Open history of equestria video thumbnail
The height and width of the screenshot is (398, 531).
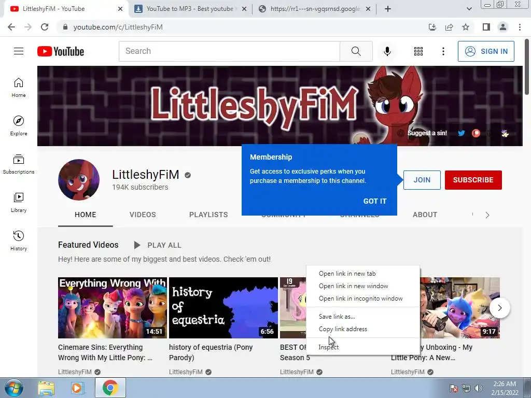coord(223,308)
